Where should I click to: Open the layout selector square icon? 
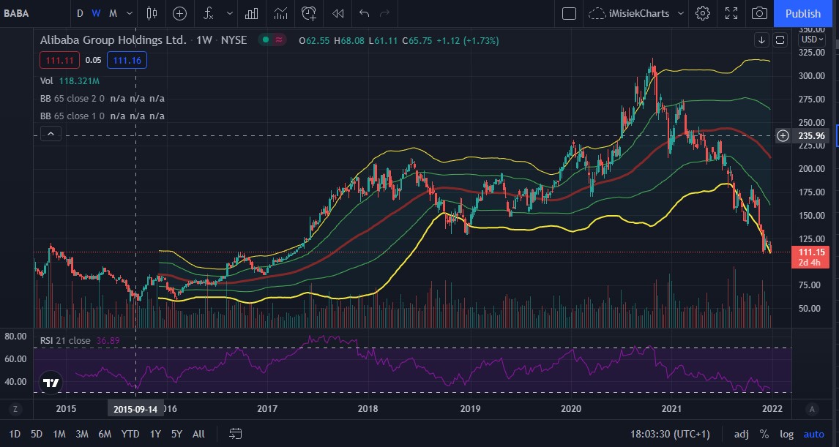[x=570, y=13]
